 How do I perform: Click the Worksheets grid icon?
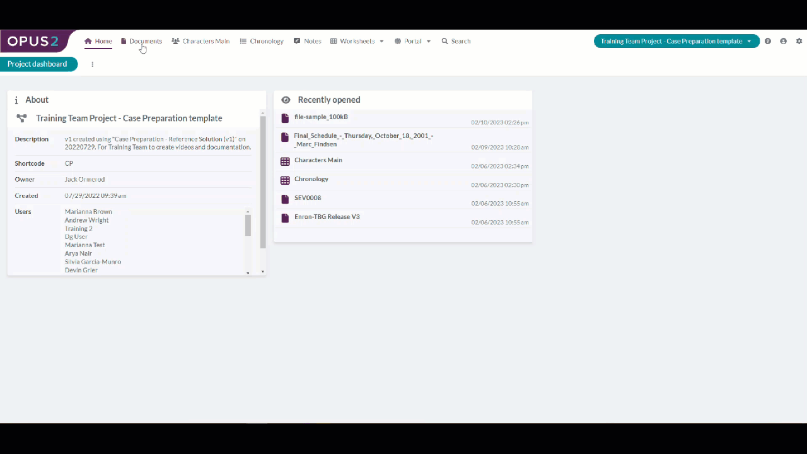point(334,41)
